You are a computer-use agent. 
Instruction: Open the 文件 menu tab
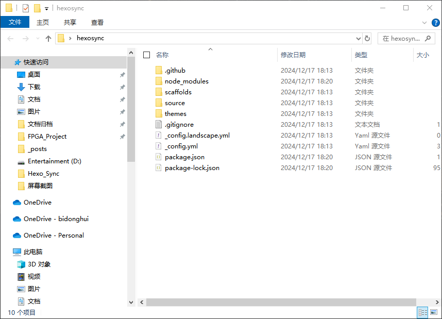click(15, 22)
